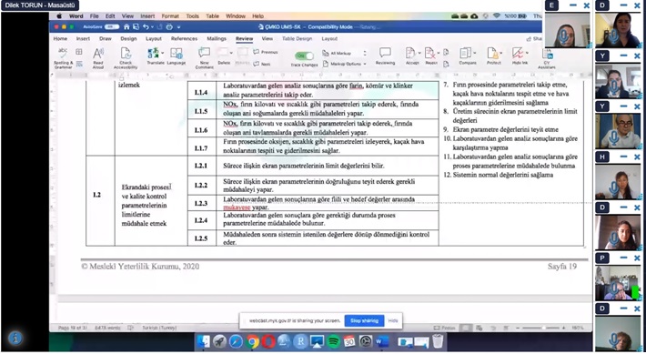Open Markup Options dropdown
This screenshot has width=646, height=354.
pos(345,64)
